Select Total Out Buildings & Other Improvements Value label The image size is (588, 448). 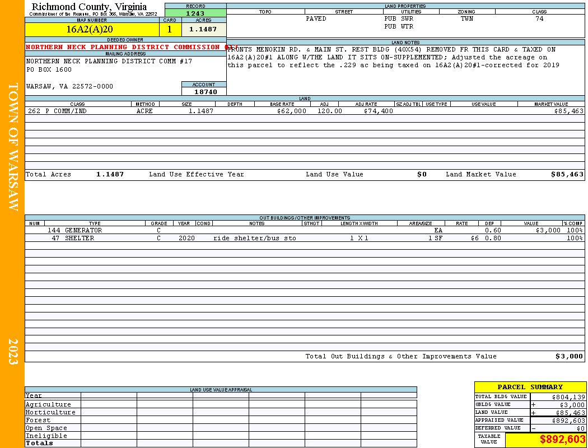pyautogui.click(x=401, y=357)
